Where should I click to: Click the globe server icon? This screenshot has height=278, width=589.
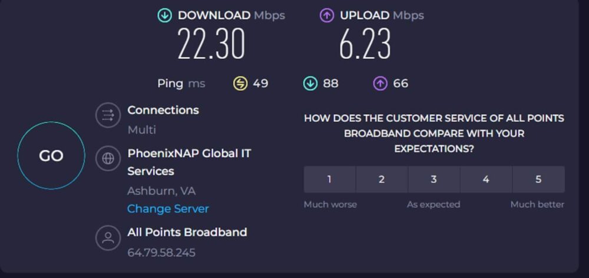(x=108, y=158)
